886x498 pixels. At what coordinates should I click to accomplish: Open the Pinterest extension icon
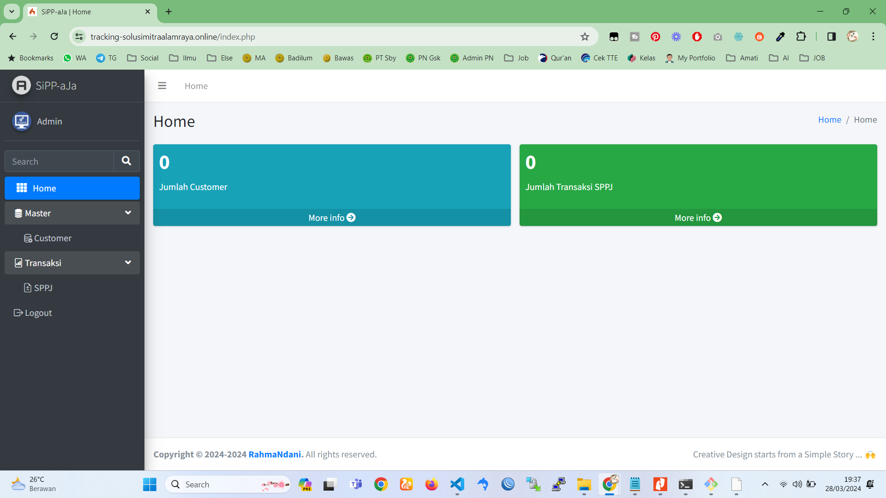(x=655, y=36)
